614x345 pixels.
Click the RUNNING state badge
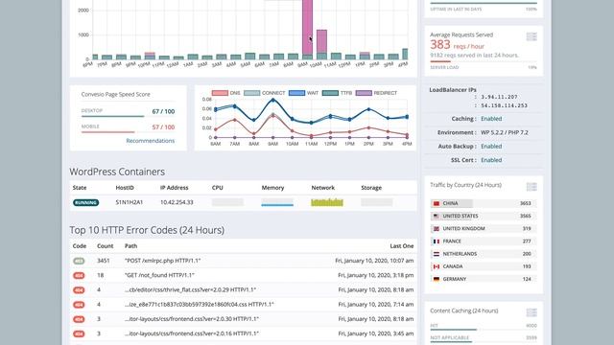pos(85,202)
